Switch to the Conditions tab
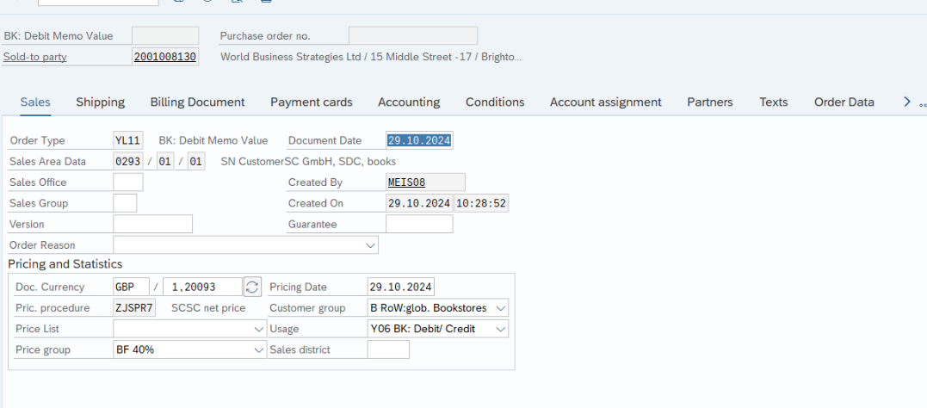 (495, 102)
